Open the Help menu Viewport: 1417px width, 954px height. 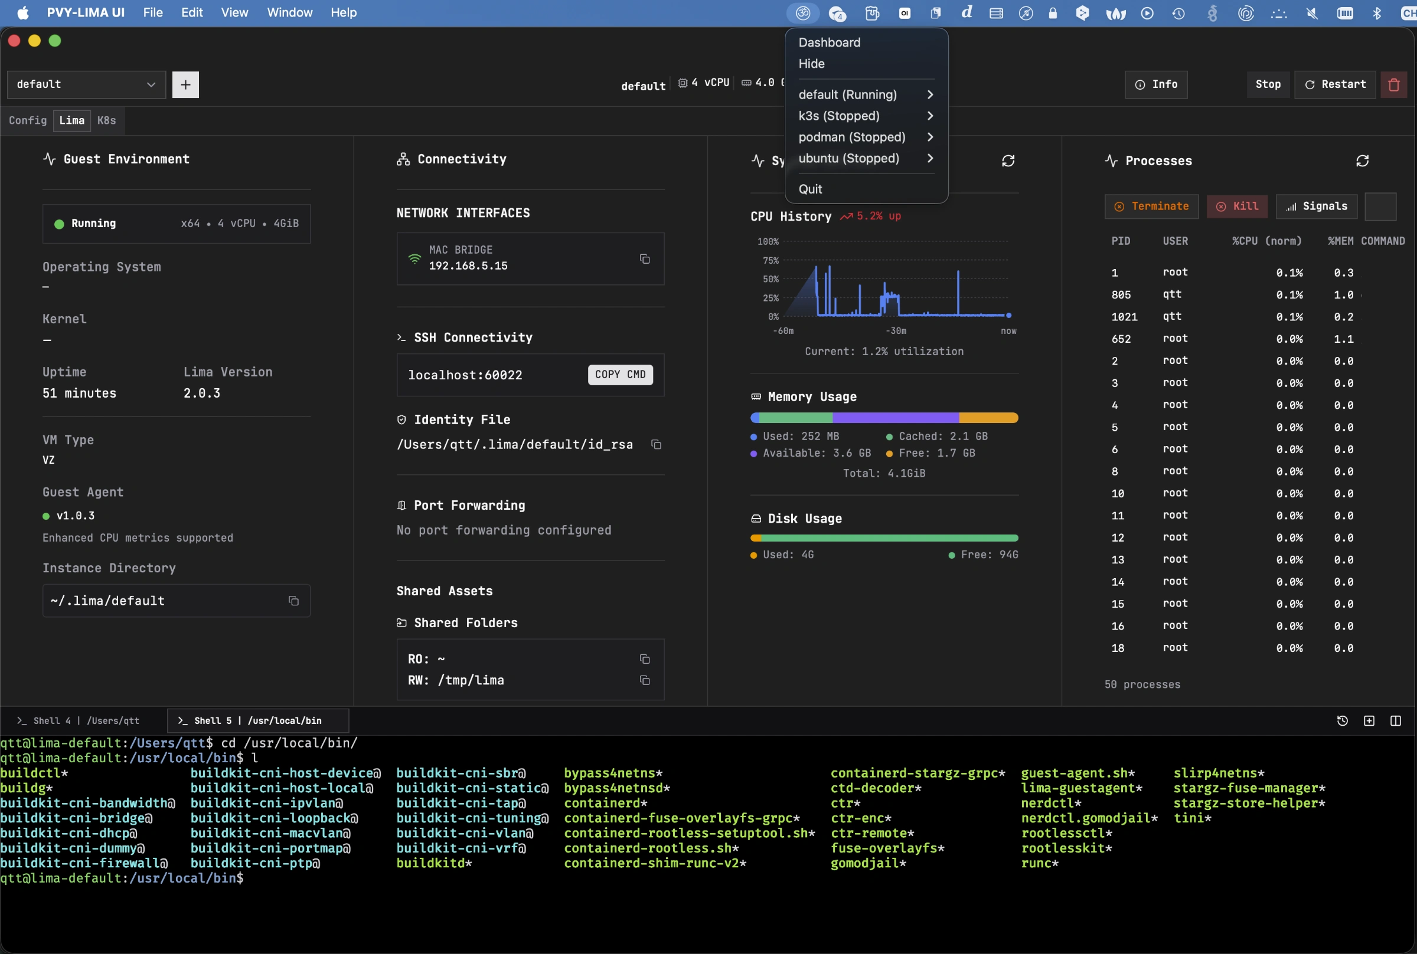343,13
